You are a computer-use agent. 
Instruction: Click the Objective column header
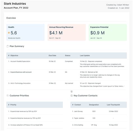coord(14,56)
